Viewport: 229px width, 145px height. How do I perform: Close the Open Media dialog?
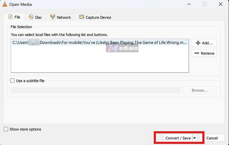click(x=220, y=4)
